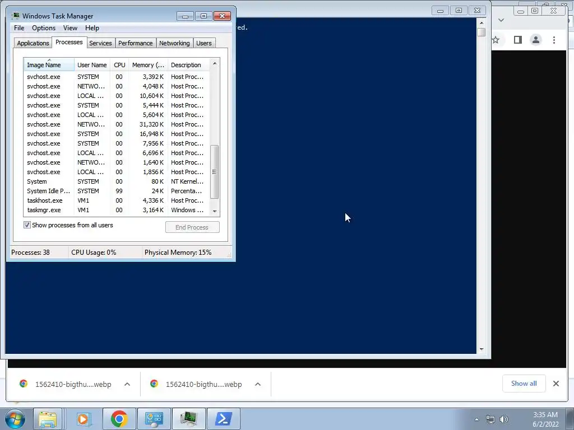Screen dimensions: 574x430
Task: Sort processes by Description column
Action: point(188,65)
